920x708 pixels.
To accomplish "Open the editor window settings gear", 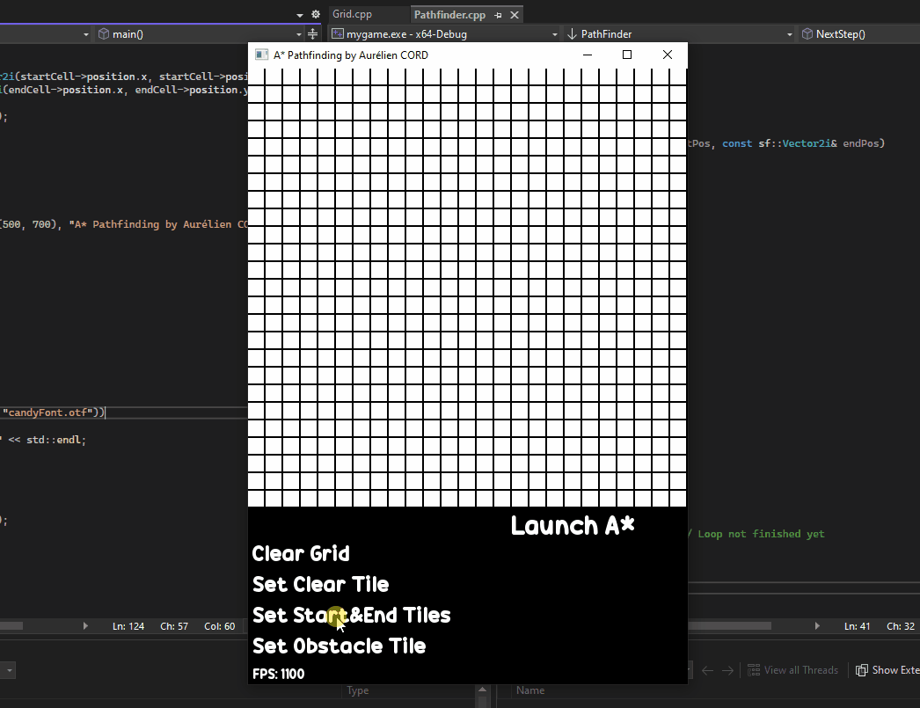I will [x=316, y=15].
